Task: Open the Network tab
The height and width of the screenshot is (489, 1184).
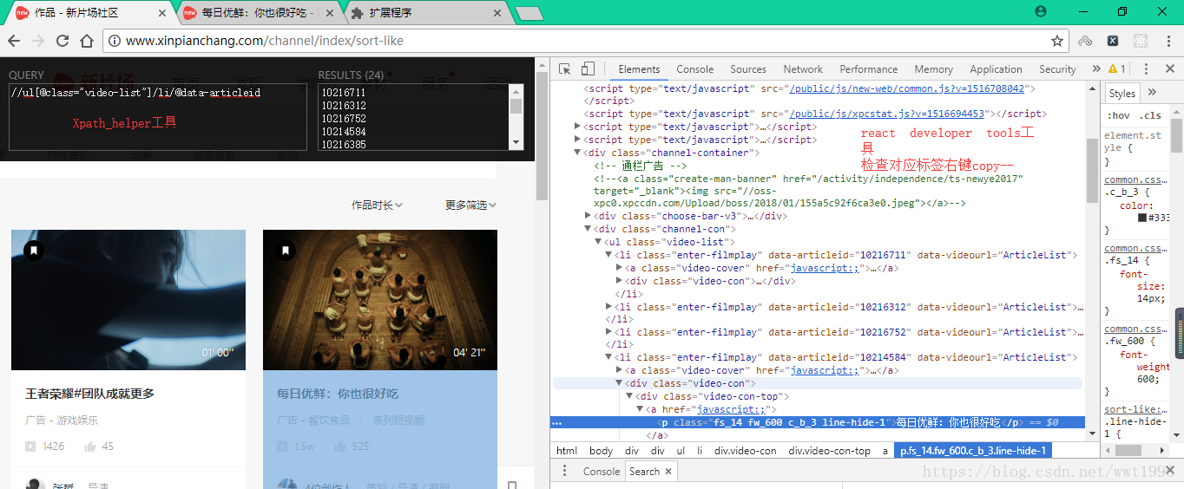Action: coord(803,69)
